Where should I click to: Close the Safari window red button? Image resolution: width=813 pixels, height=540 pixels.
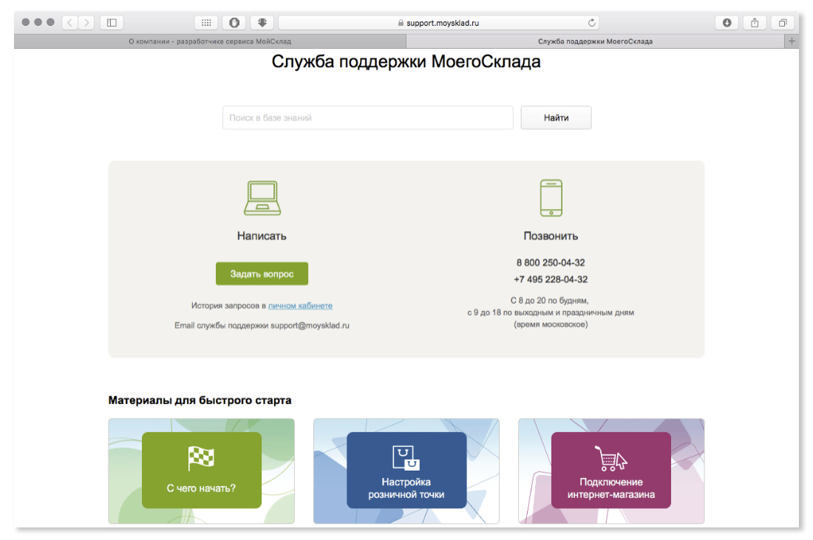[25, 22]
